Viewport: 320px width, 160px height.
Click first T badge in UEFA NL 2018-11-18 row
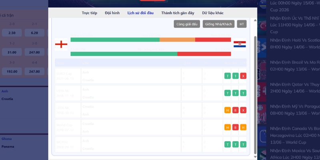(228, 93)
